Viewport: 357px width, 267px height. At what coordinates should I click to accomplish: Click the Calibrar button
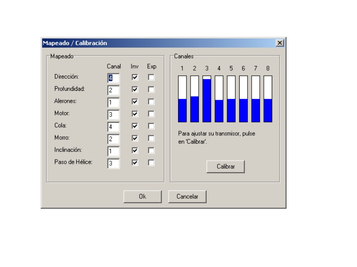coord(225,166)
